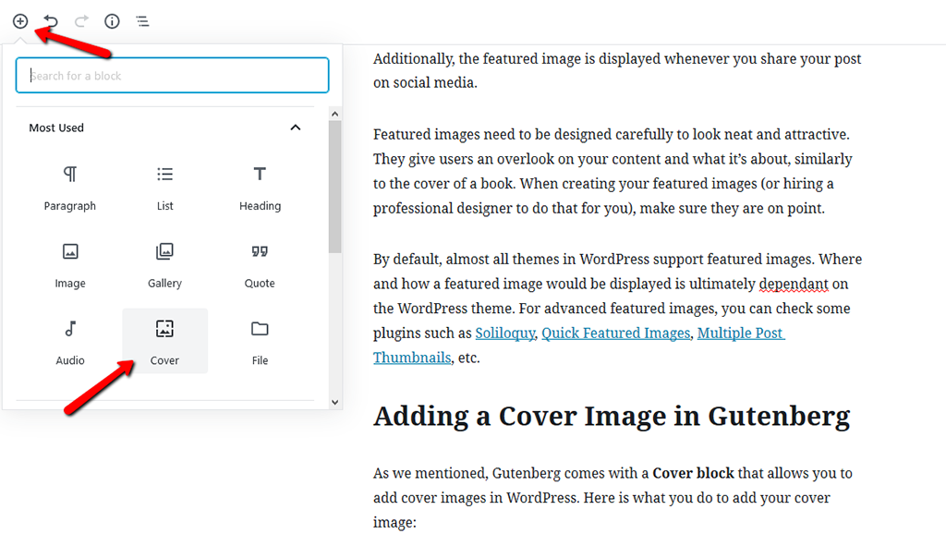Undo the last change
946x546 pixels.
51,20
